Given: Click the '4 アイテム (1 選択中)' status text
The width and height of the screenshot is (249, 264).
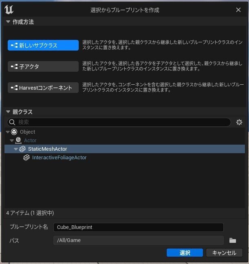Looking at the screenshot, I should [30, 213].
